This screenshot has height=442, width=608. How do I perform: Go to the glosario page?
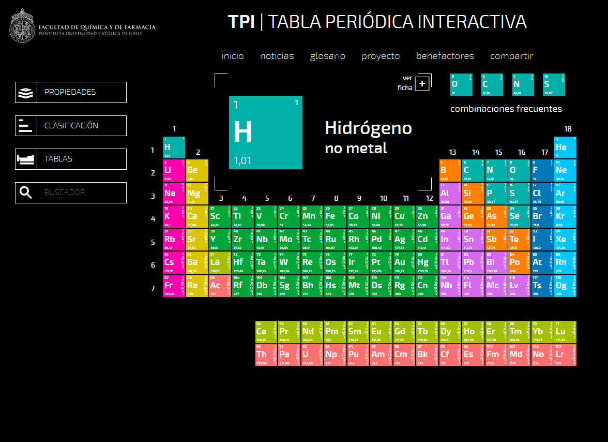(327, 56)
